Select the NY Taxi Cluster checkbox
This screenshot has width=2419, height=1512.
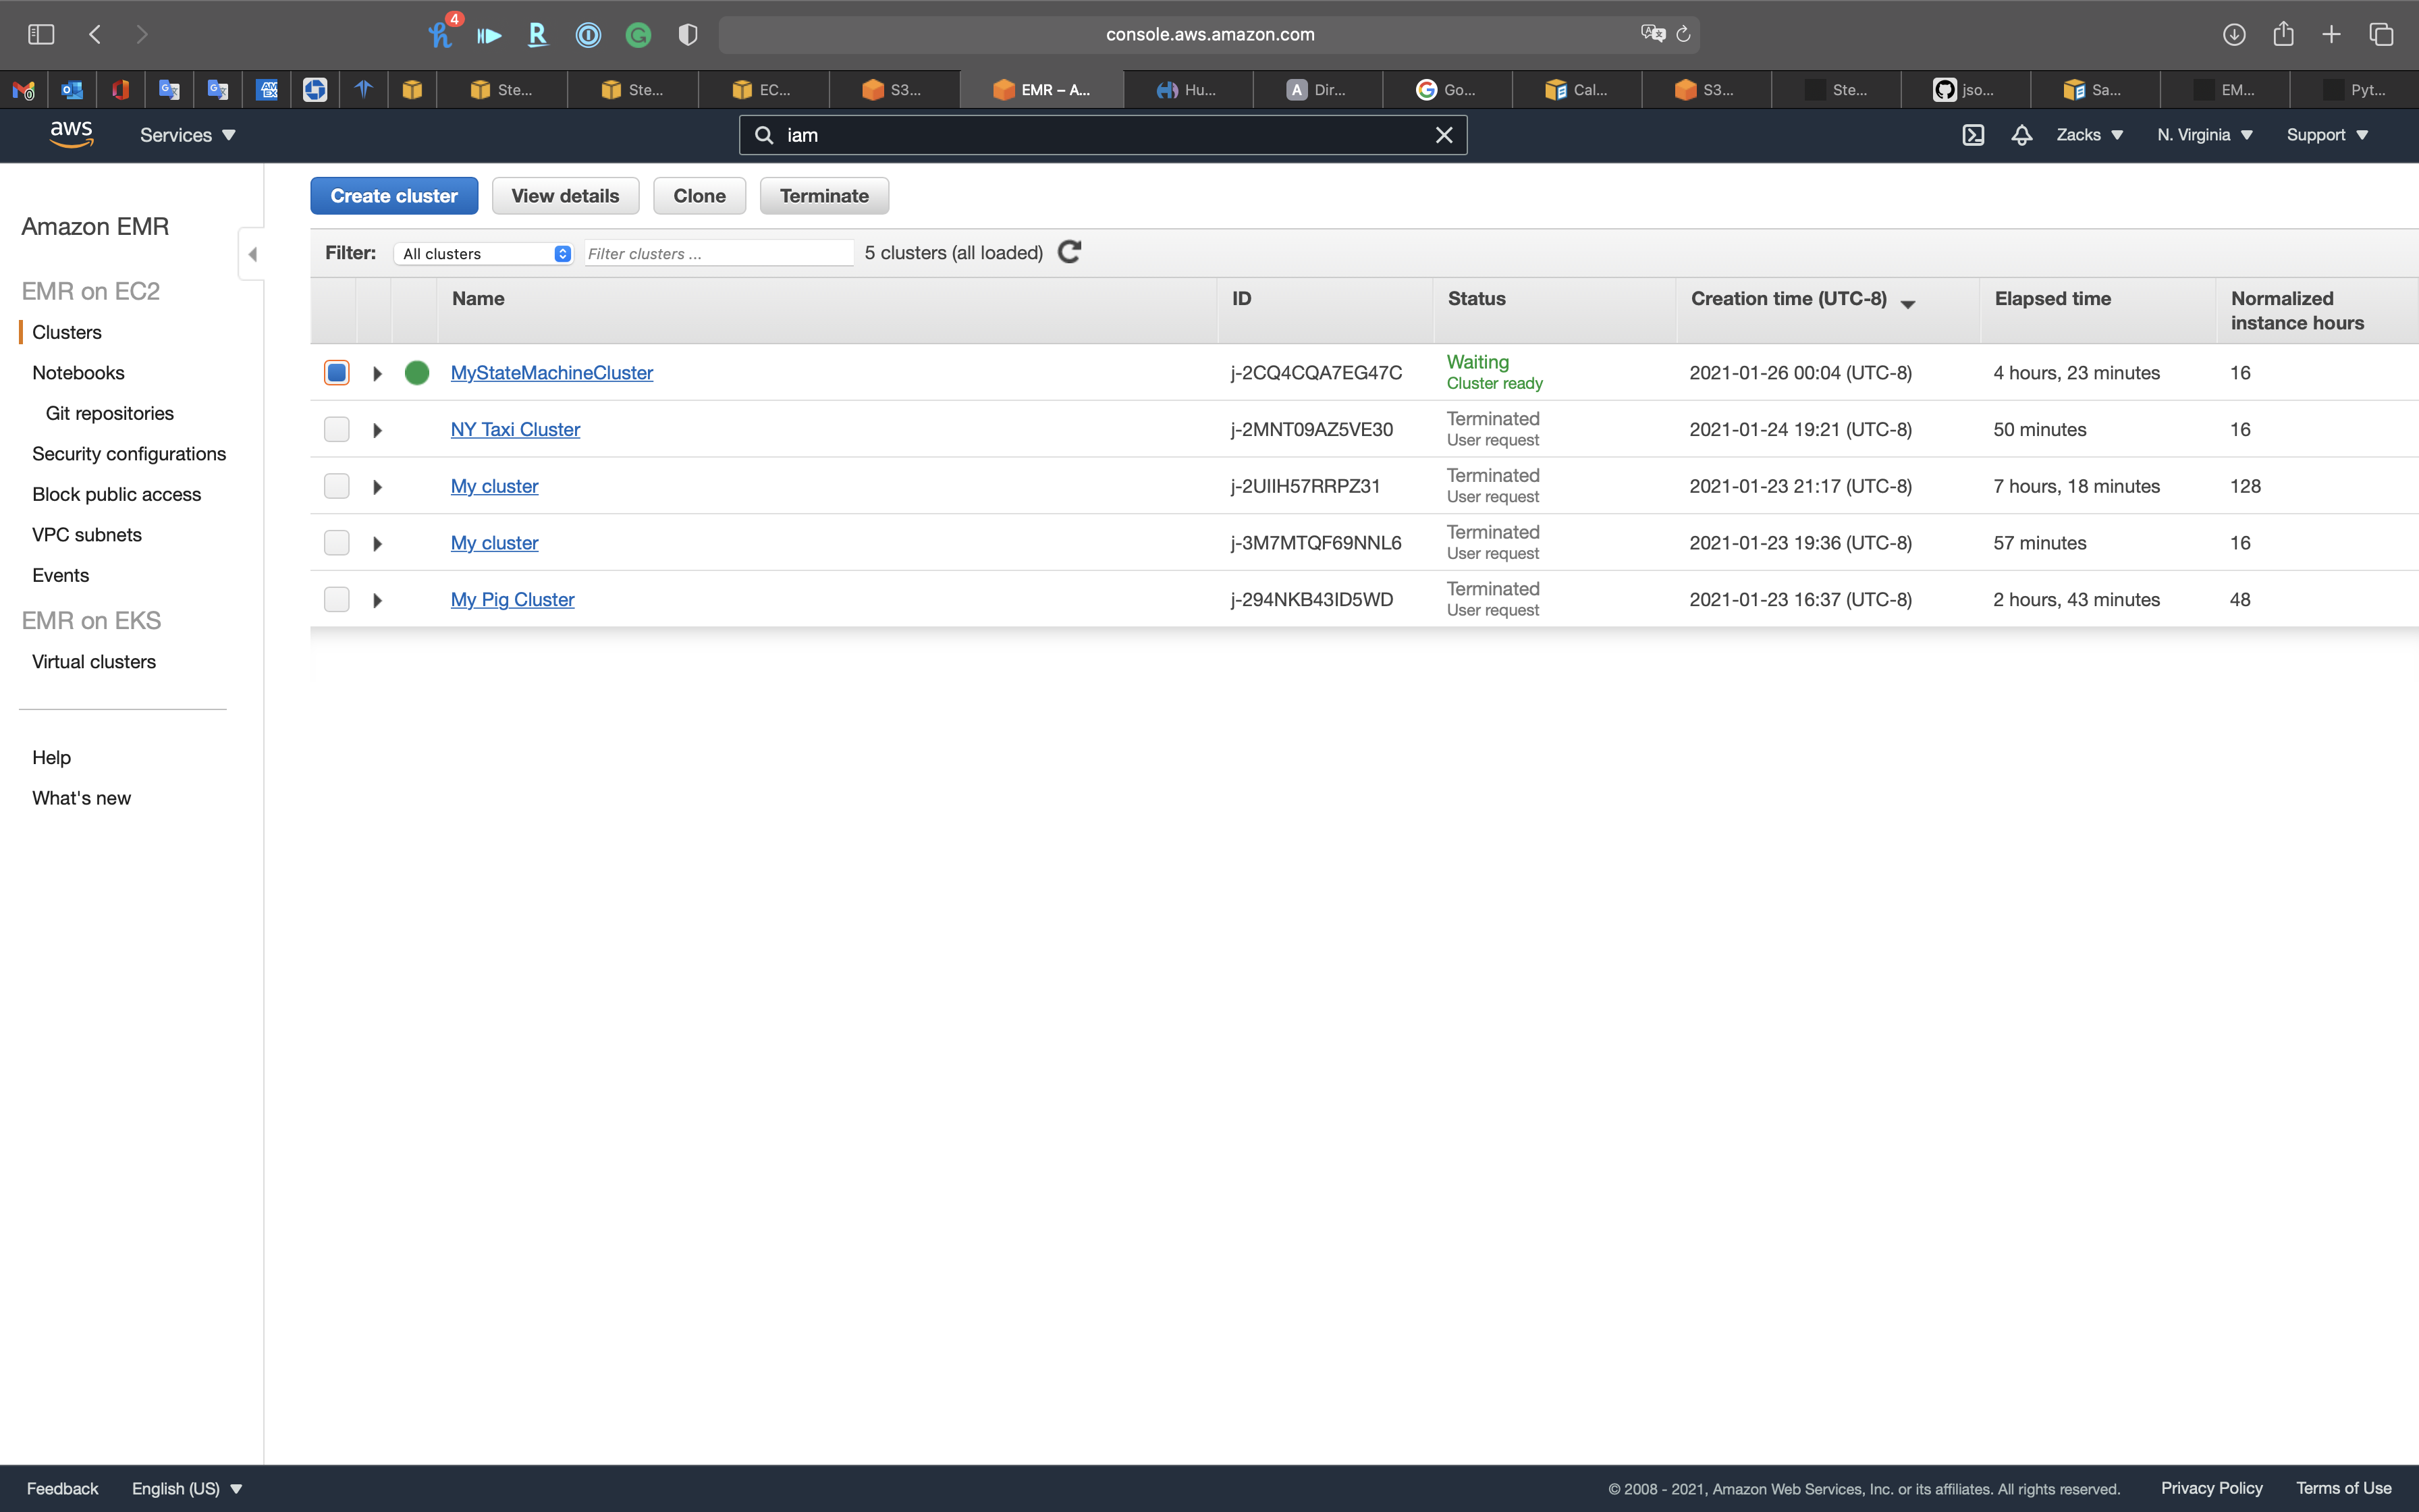coord(337,430)
